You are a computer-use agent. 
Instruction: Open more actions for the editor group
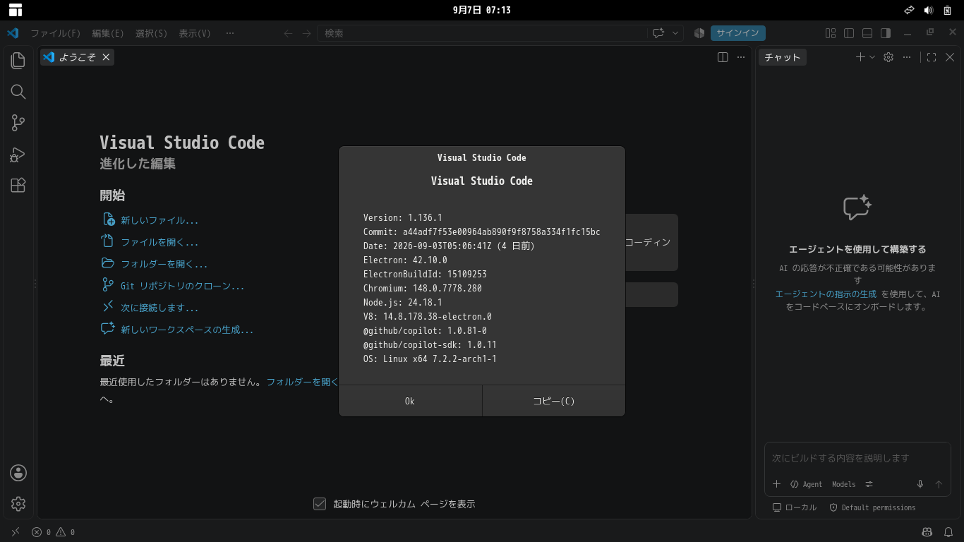tap(741, 57)
